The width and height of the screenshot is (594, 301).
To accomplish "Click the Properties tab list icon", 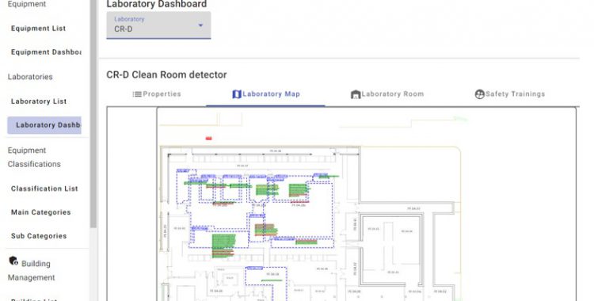I will tap(137, 94).
